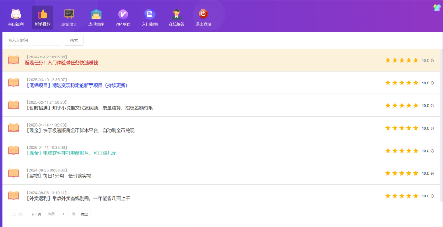Click the 退出登录 power icon

coord(203,14)
